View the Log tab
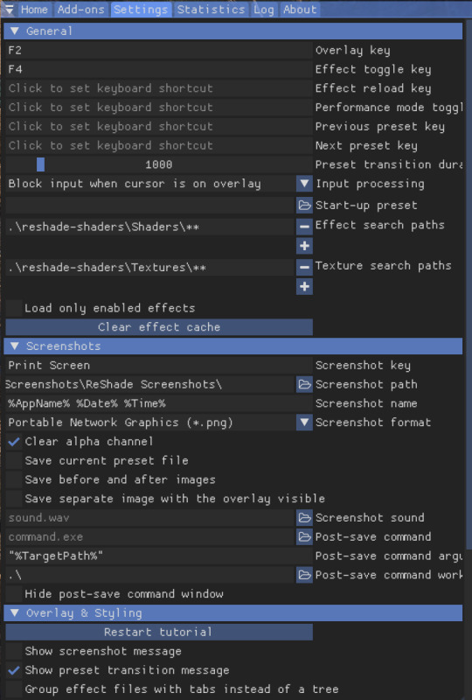This screenshot has height=700, width=472. click(264, 10)
